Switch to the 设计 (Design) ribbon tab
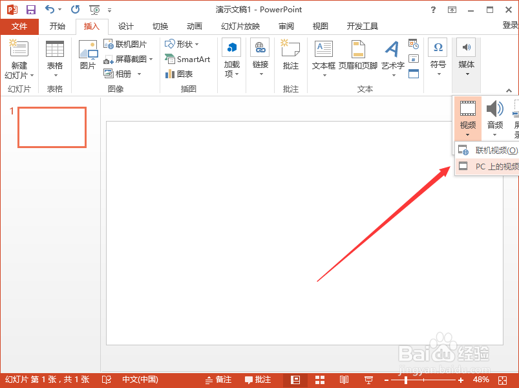The height and width of the screenshot is (388, 519). tap(125, 27)
